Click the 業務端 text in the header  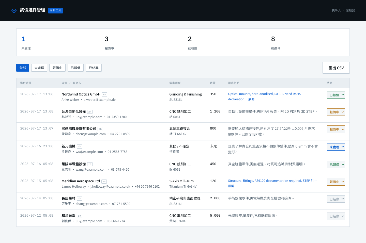350,11
